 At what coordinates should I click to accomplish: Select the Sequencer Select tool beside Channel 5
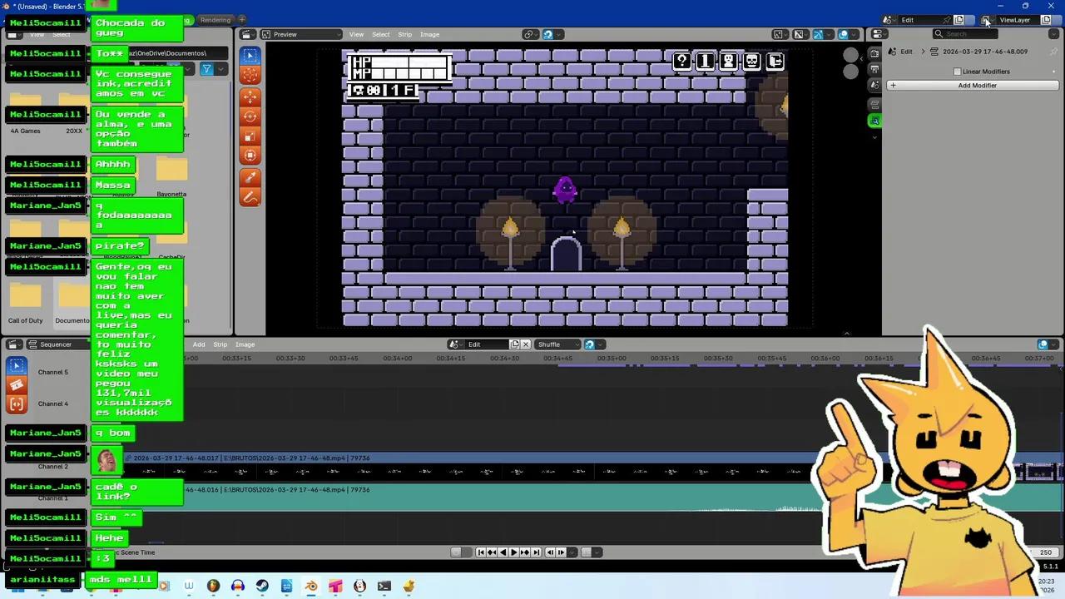[17, 366]
